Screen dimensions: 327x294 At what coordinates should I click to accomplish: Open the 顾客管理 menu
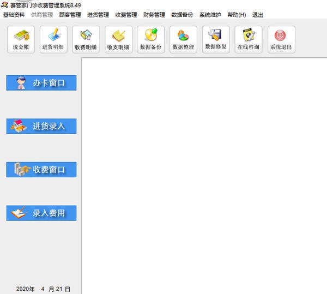click(70, 15)
